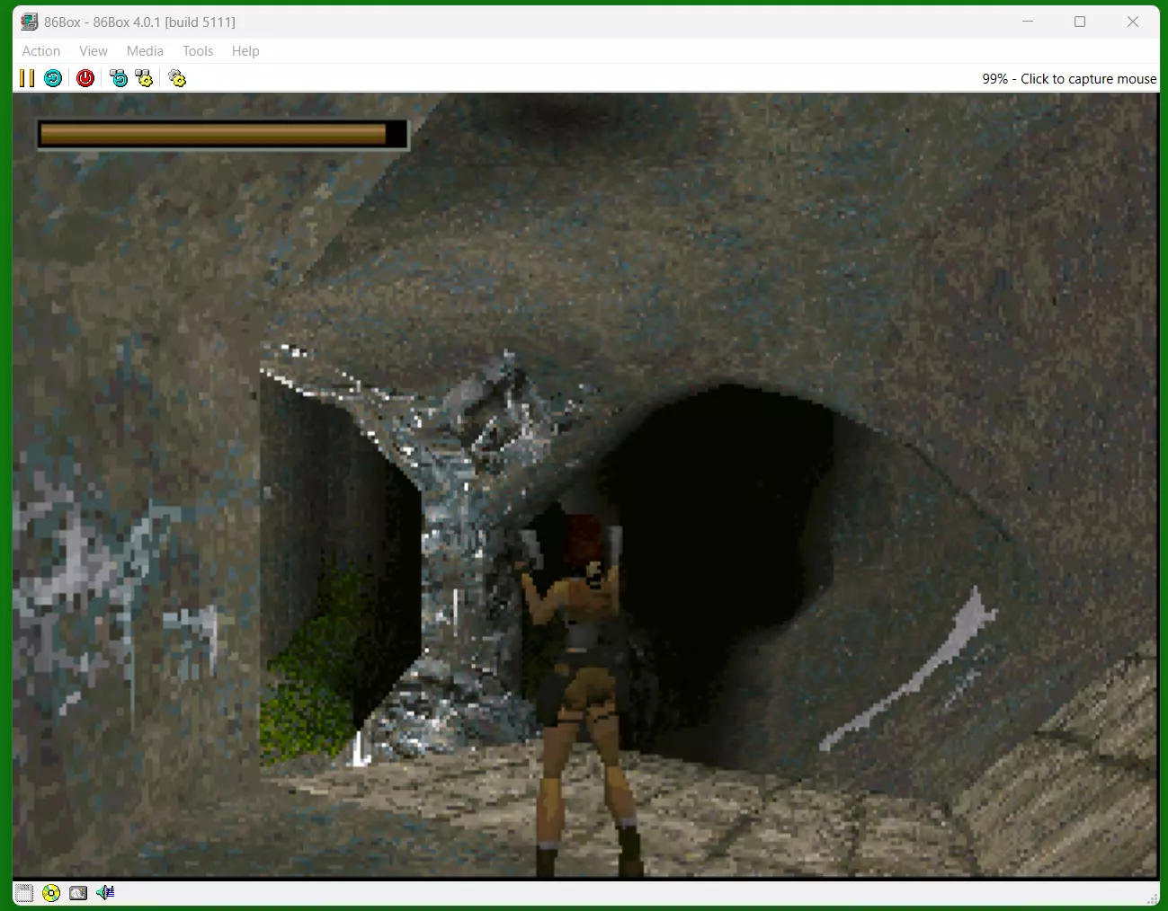Send Ctrl+Alt+Del via toolbar icon
Screen dimensions: 1168x911
tap(119, 78)
